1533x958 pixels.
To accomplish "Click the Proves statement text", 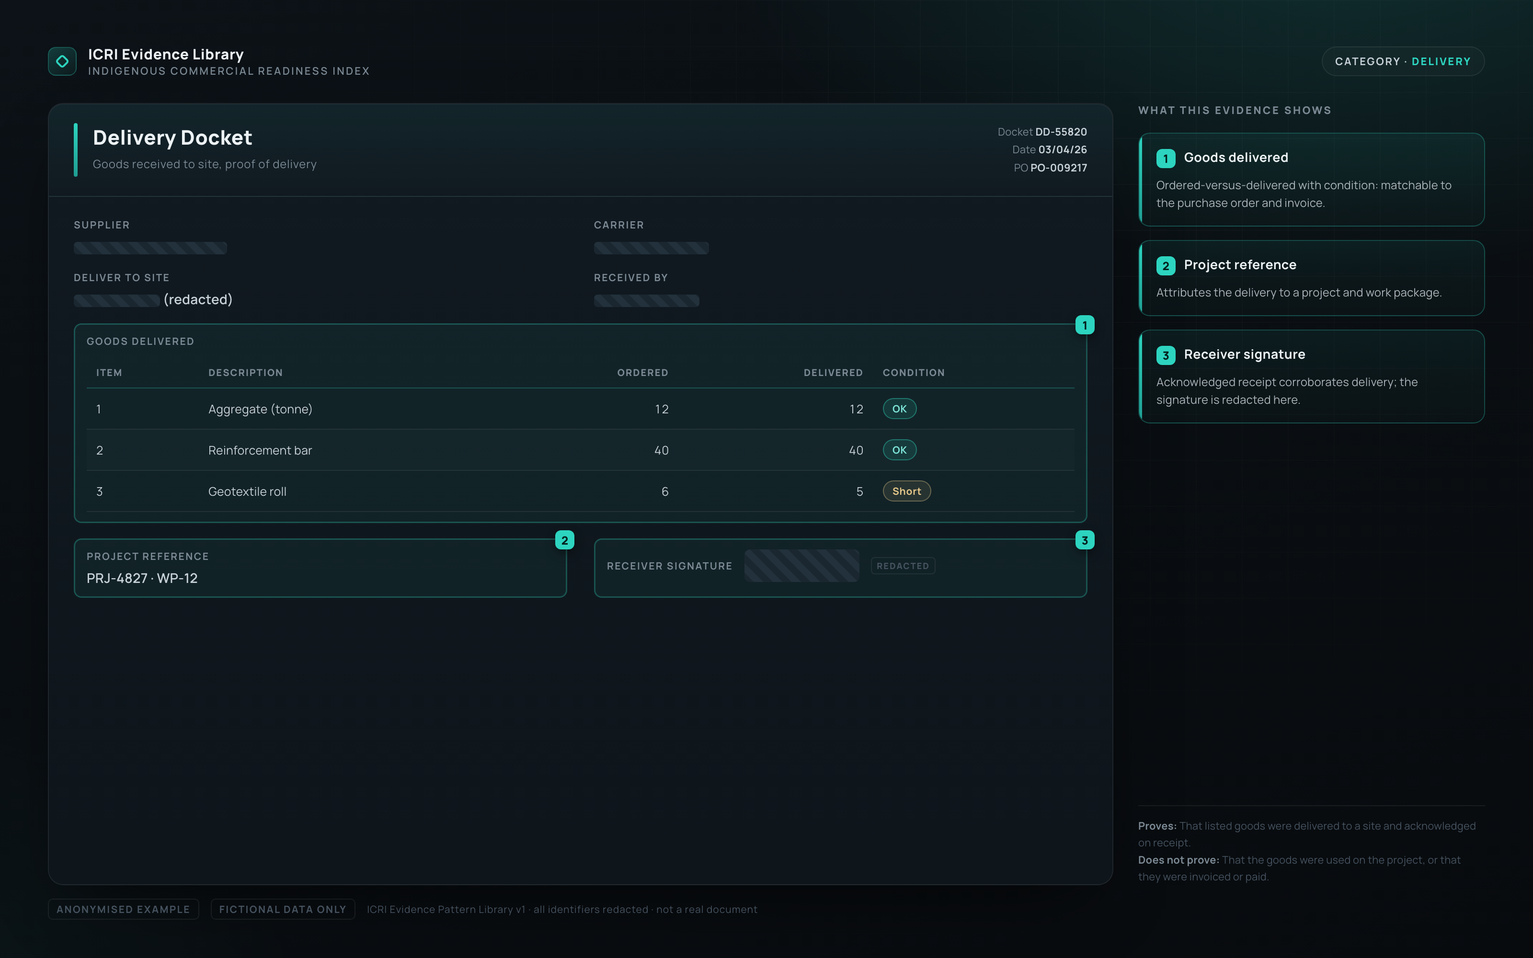I will point(1307,834).
